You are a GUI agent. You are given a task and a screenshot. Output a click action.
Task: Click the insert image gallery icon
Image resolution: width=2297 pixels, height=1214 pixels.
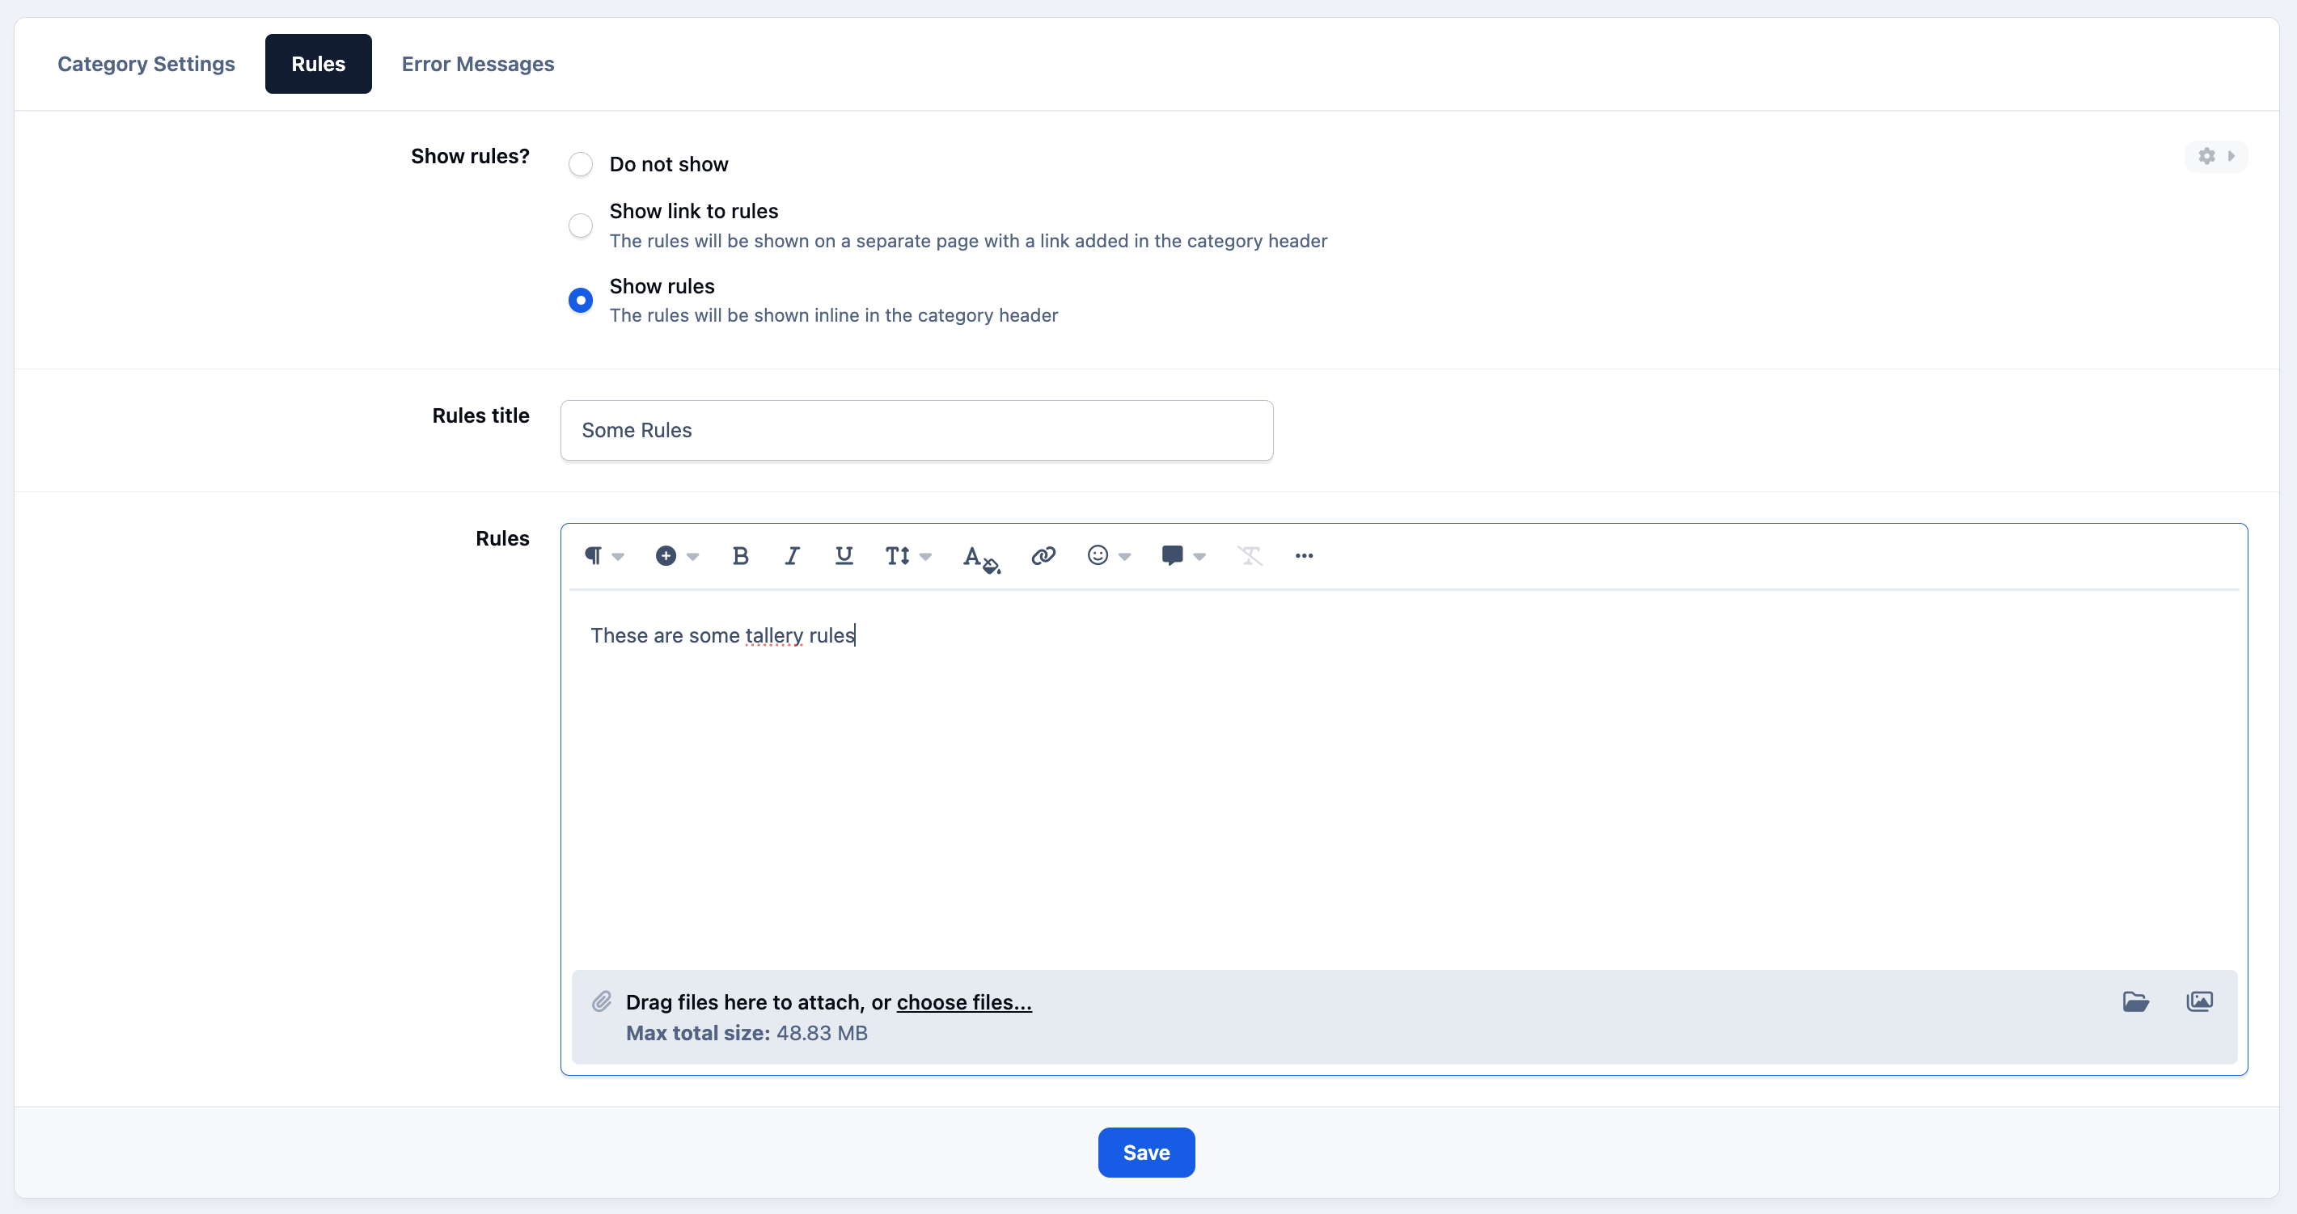tap(2200, 1002)
